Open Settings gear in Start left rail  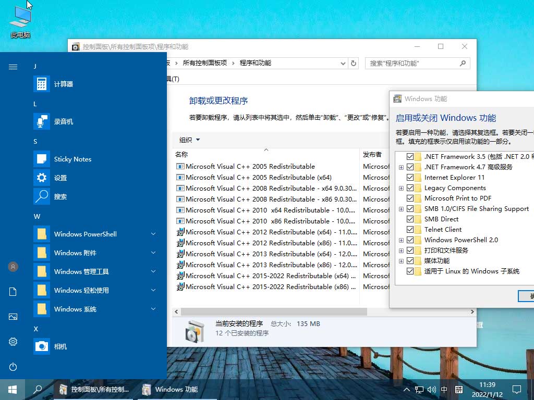click(x=13, y=342)
